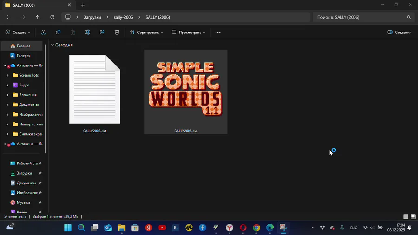The width and height of the screenshot is (418, 235).
Task: Click the ENG language indicator
Action: click(353, 228)
